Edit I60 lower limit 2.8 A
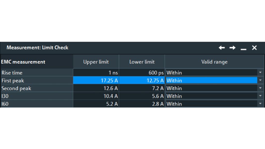This screenshot has width=265, height=149. (142, 104)
